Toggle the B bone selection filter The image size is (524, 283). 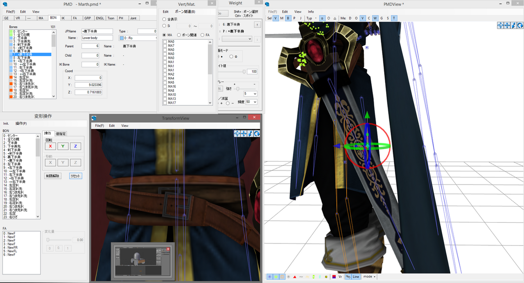[288, 18]
